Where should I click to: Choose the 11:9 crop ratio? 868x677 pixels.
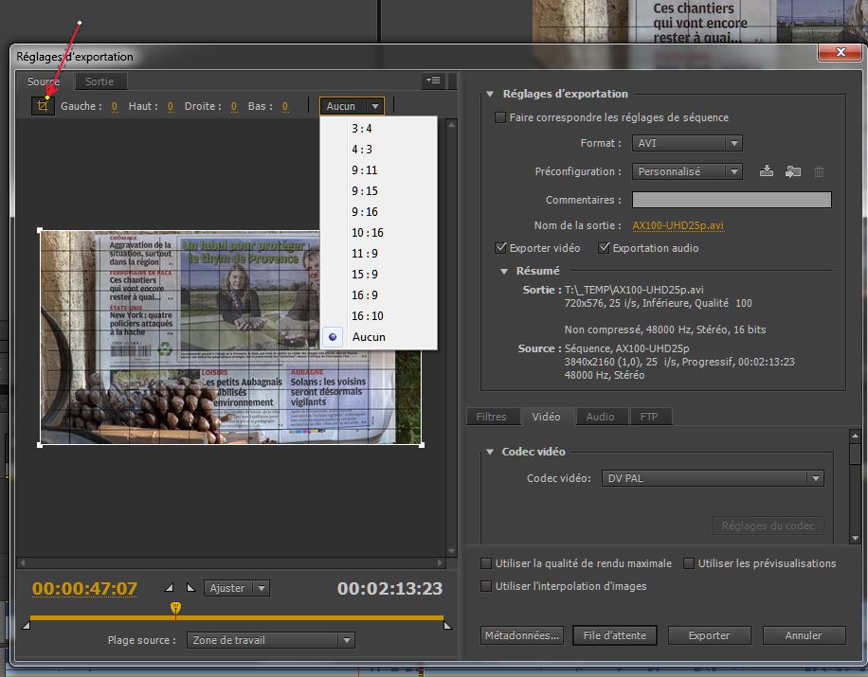(x=379, y=254)
